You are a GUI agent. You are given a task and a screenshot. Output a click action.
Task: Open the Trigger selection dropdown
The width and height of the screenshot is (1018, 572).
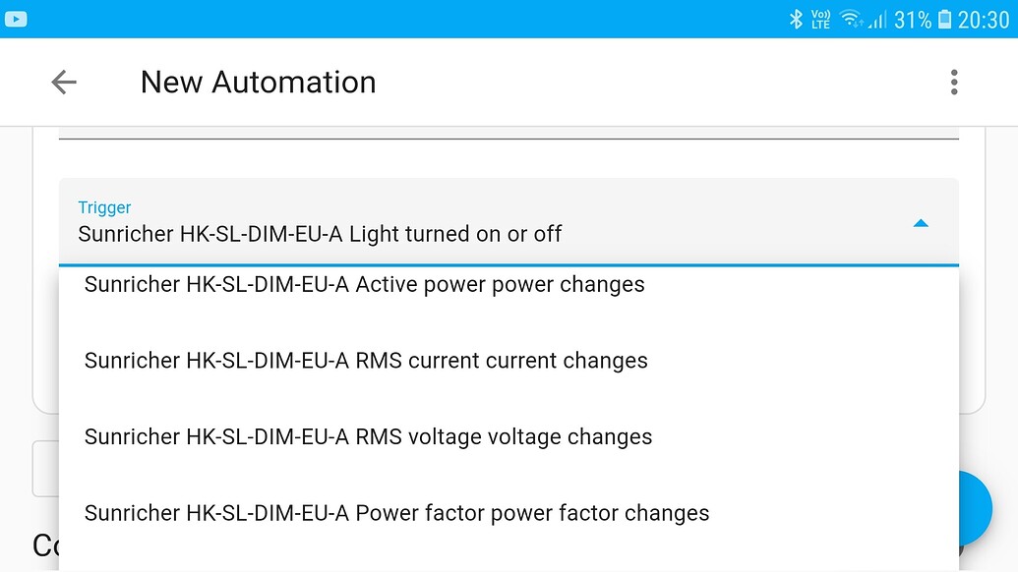[492, 223]
